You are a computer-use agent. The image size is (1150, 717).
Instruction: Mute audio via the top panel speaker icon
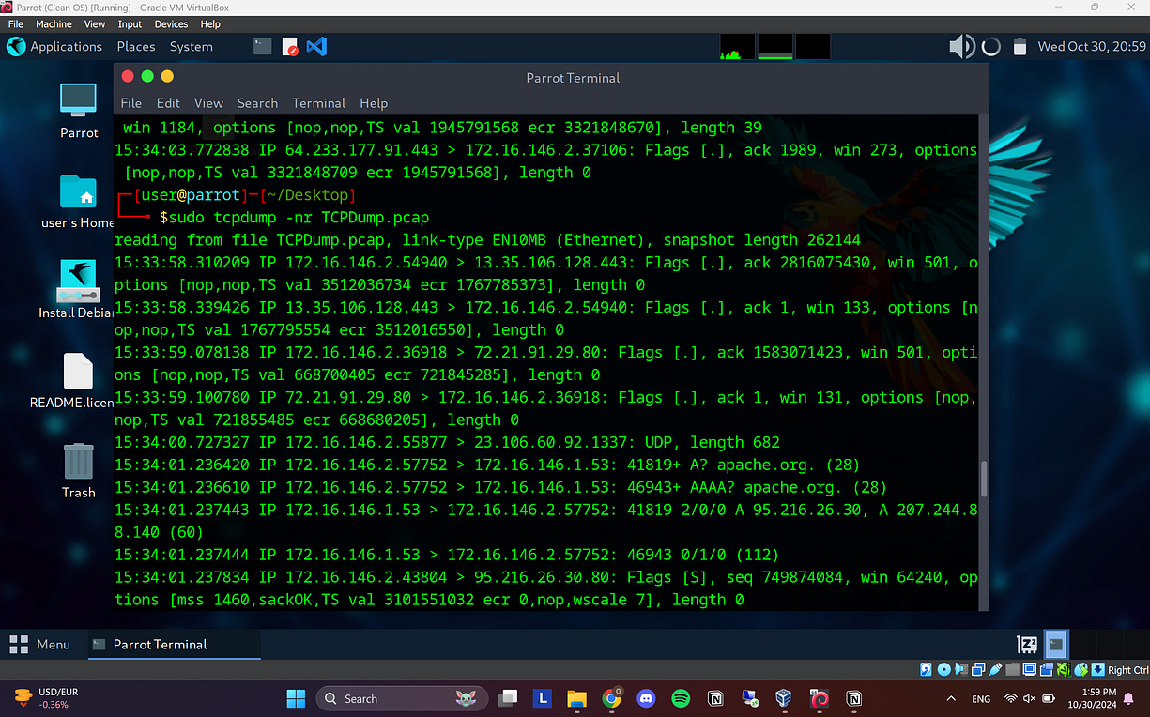[x=959, y=46]
